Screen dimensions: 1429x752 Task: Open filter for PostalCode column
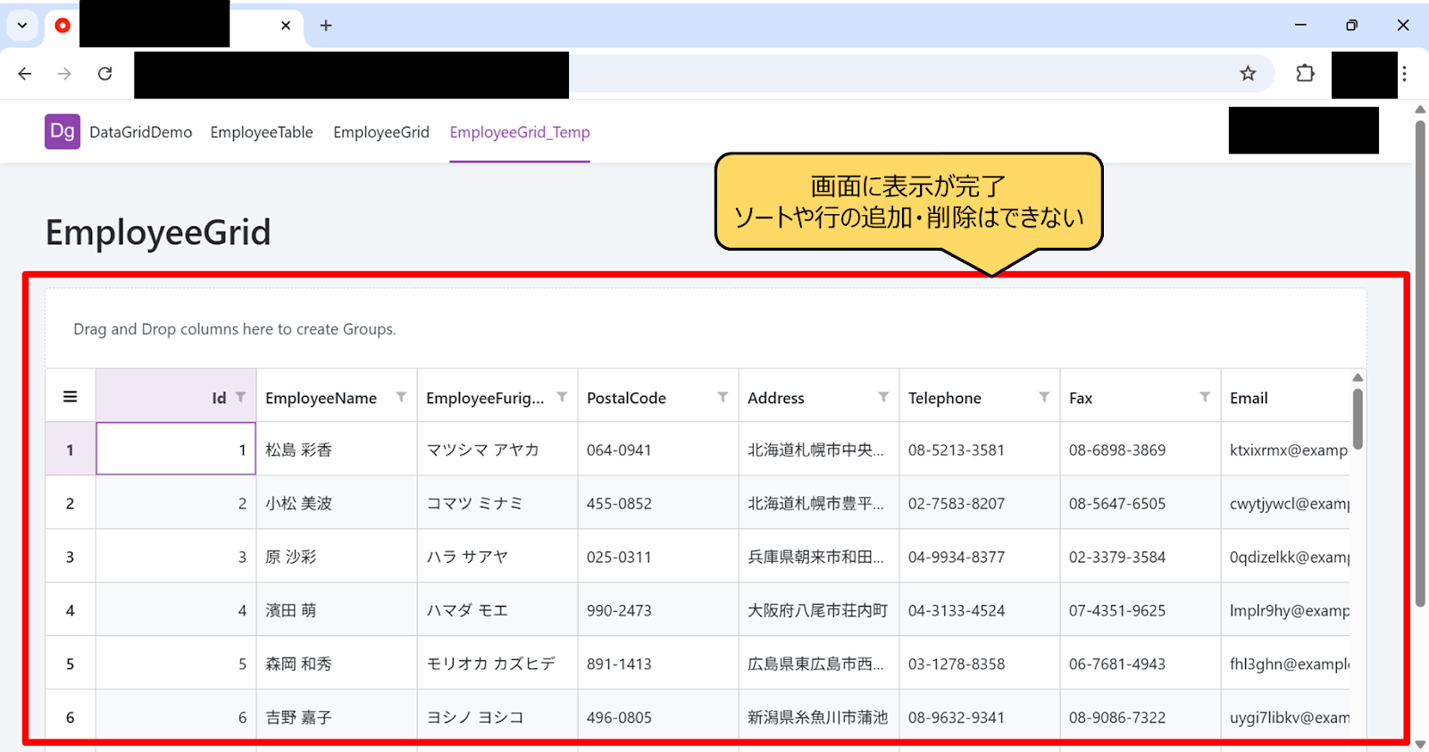coord(723,397)
